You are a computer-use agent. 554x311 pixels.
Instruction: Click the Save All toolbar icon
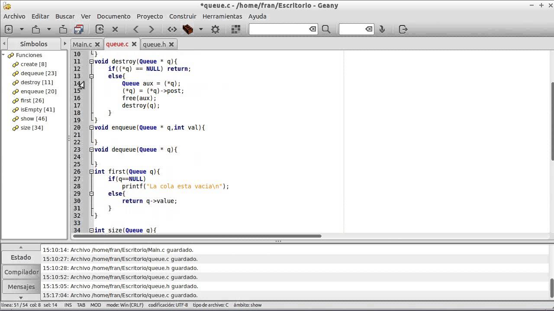pyautogui.click(x=79, y=29)
